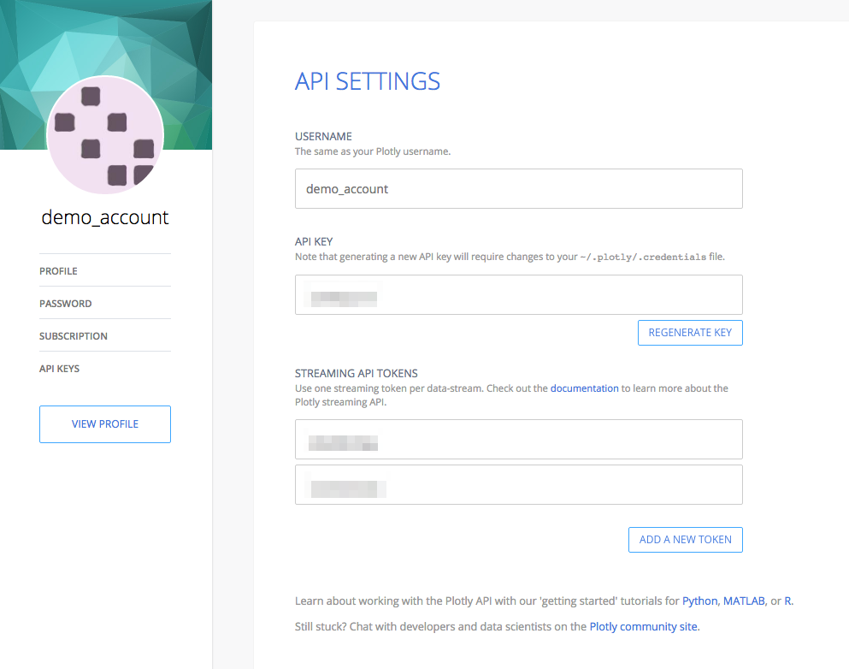
Task: Open the Password settings menu item
Action: [66, 304]
